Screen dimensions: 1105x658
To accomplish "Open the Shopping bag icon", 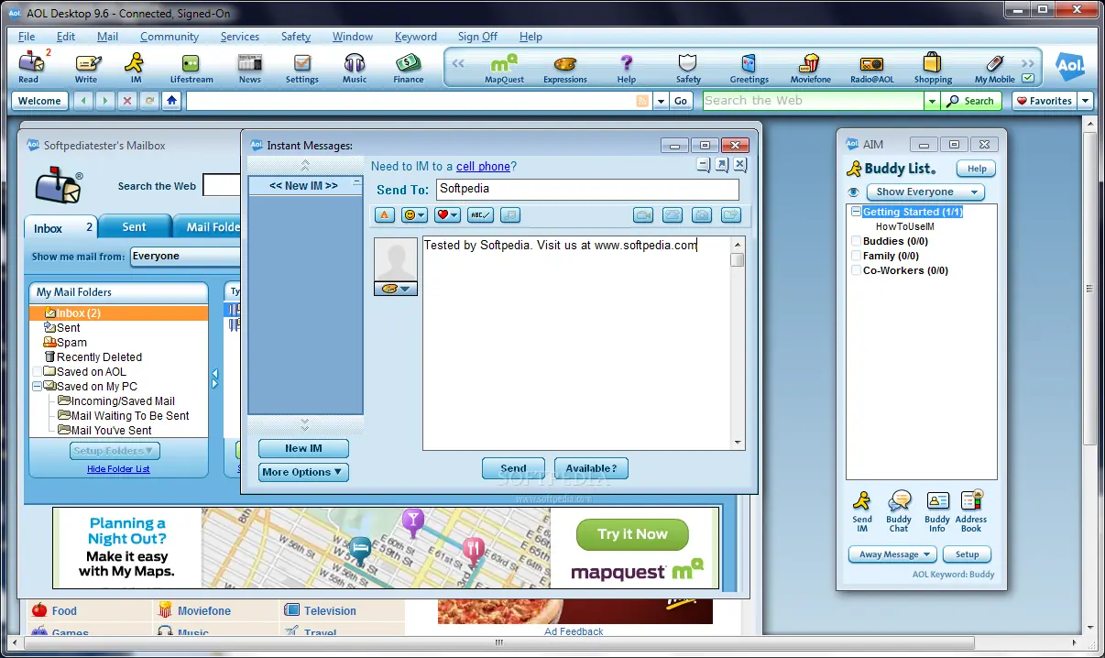I will pyautogui.click(x=933, y=68).
